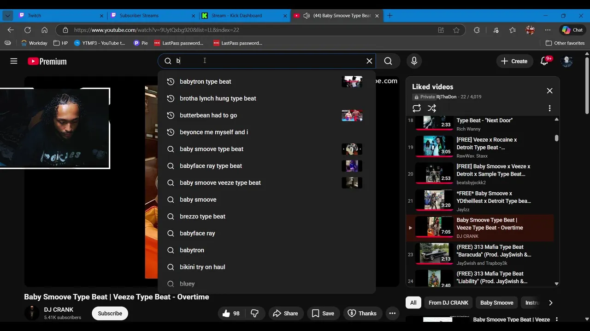Image resolution: width=590 pixels, height=331 pixels.
Task: Close the Liked videos playlist panel
Action: [549, 91]
